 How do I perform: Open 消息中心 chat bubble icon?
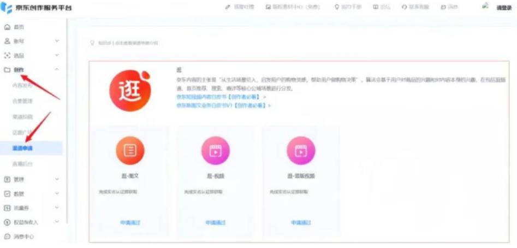7,237
